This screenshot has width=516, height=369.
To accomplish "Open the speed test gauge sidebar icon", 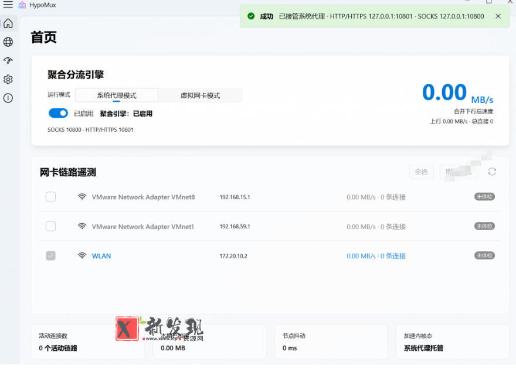I will [8, 60].
